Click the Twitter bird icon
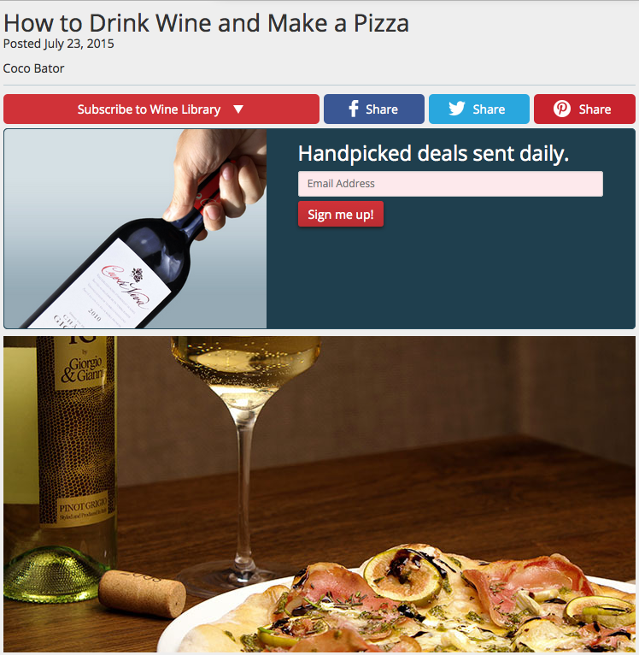The width and height of the screenshot is (639, 655). tap(457, 109)
